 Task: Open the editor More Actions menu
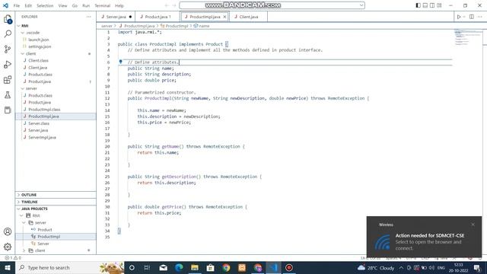480,17
